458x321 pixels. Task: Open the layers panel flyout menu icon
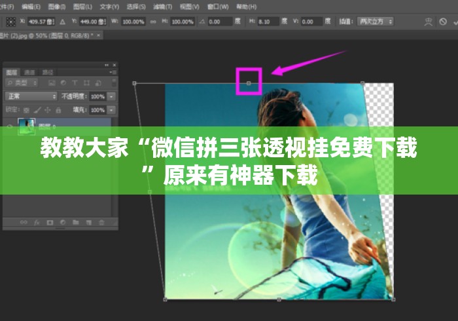(113, 72)
